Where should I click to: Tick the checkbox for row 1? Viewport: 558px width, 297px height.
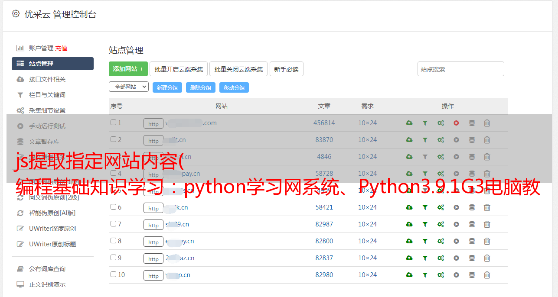coord(113,123)
